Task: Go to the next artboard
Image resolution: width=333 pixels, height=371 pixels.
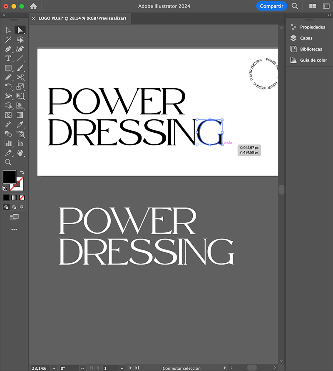Action: (x=130, y=368)
